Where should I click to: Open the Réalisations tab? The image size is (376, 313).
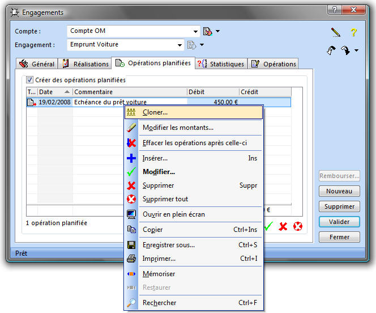(x=86, y=64)
